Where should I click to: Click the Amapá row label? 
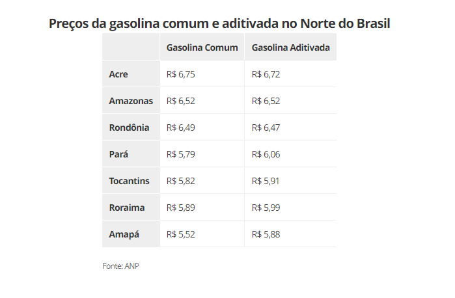(124, 234)
